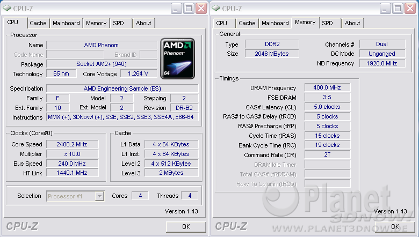Close the right CPU-Z window

(x=410, y=8)
